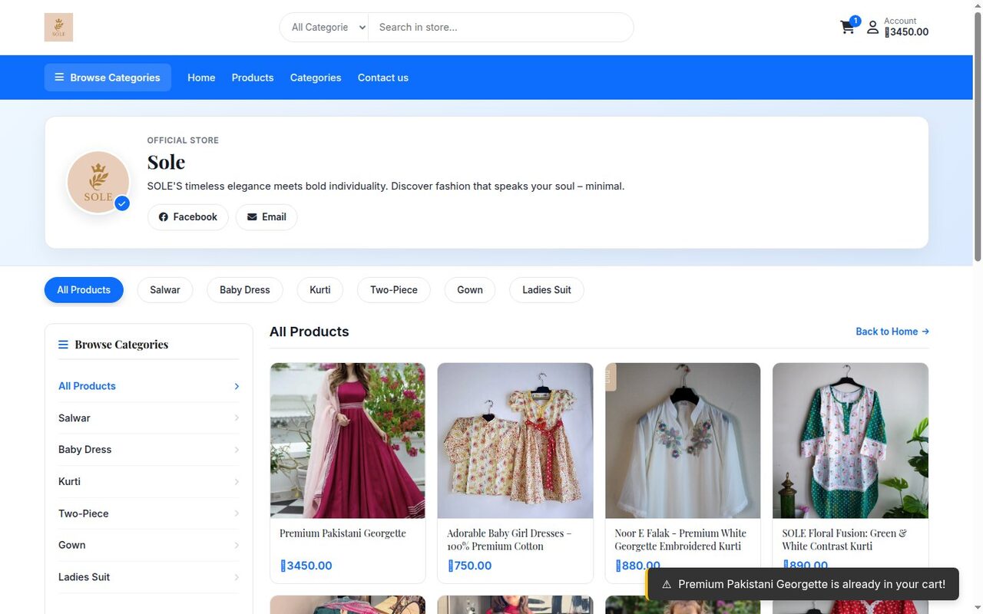The height and width of the screenshot is (614, 983).
Task: Select the All Products filter pill
Action: pyautogui.click(x=84, y=290)
